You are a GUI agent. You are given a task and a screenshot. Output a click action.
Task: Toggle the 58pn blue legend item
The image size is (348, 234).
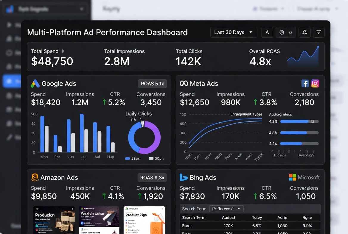click(x=133, y=158)
